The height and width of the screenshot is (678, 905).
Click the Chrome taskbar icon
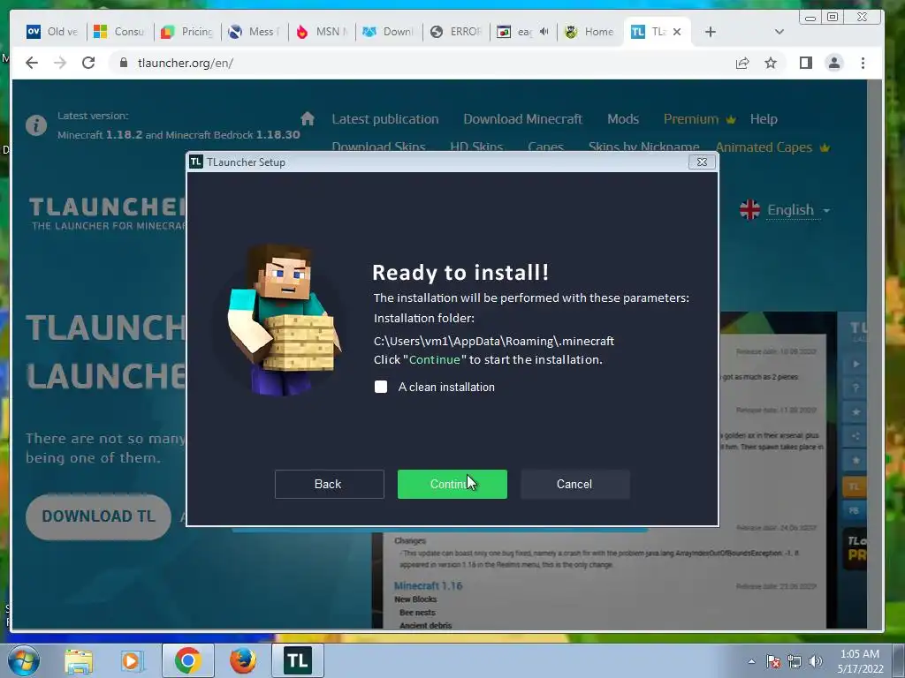coord(187,660)
